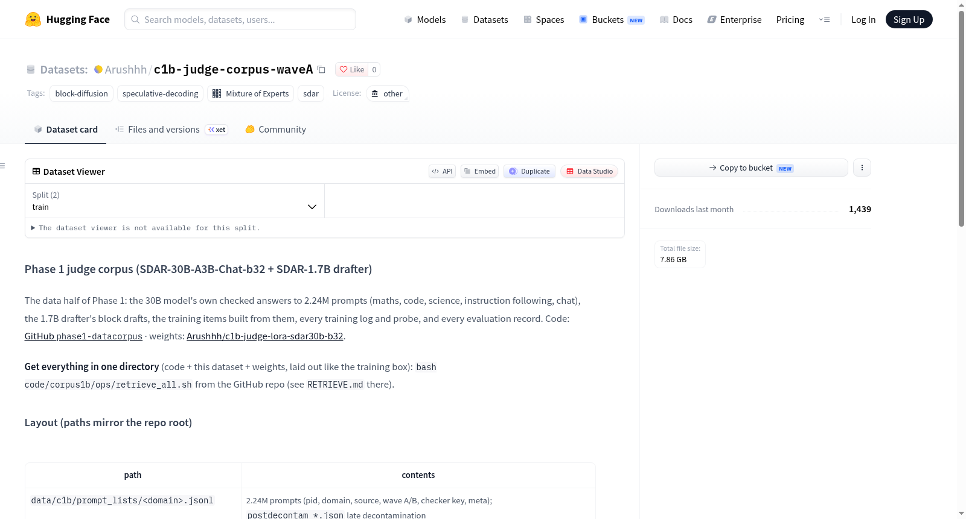Open the more options three-dot menu
The height and width of the screenshot is (519, 966).
point(862,168)
